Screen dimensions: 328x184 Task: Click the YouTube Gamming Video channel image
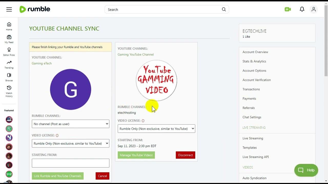coord(156,80)
